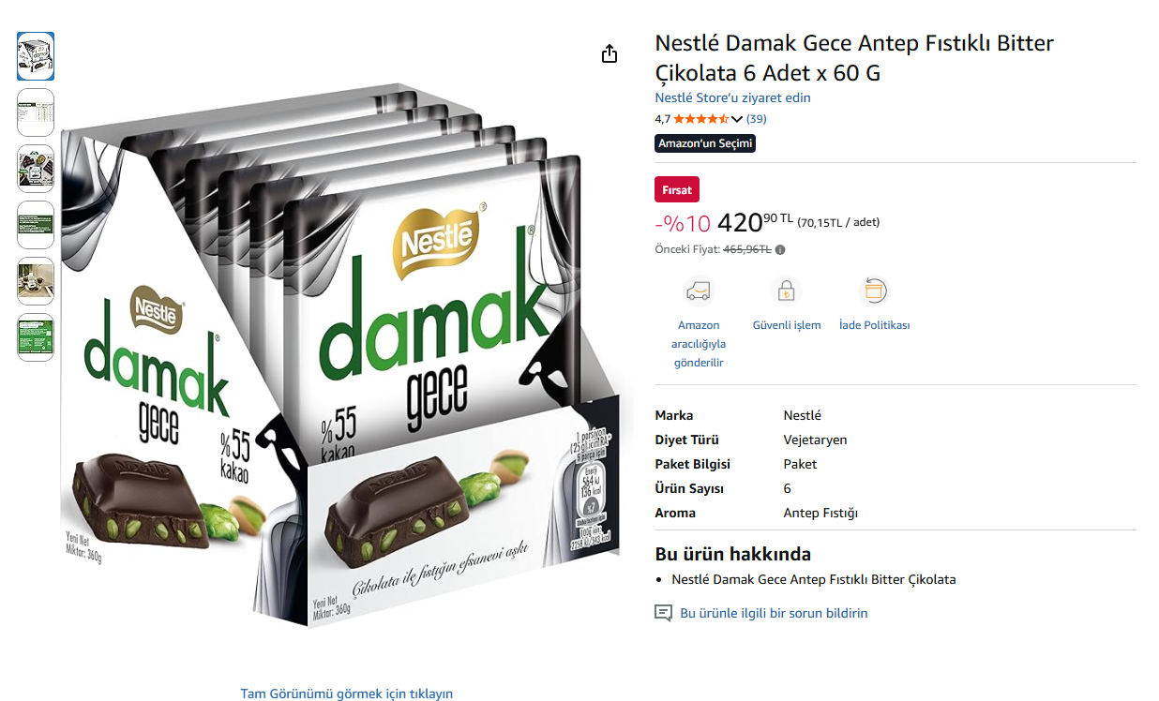The width and height of the screenshot is (1159, 701).
Task: Click the orange star rating icons
Action: 700,119
